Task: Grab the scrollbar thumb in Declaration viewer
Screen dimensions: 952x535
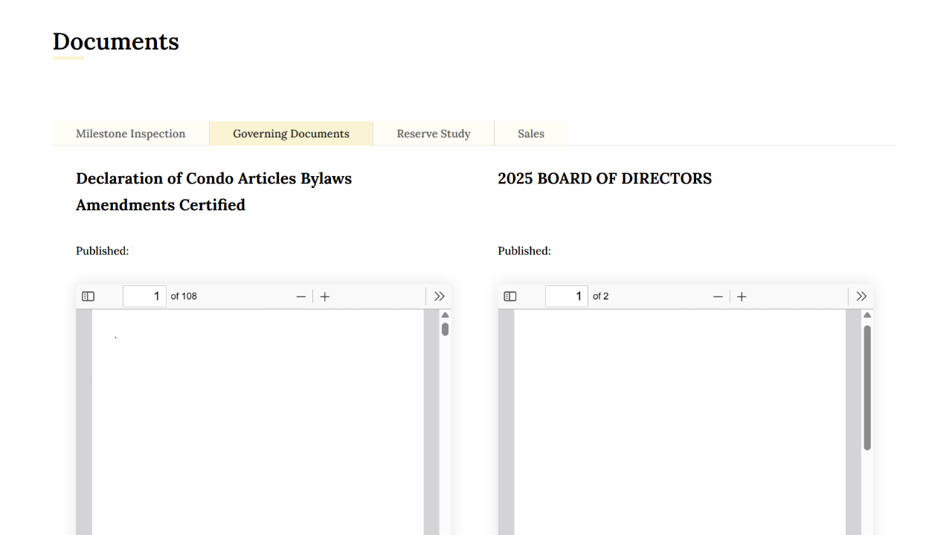Action: pos(445,329)
